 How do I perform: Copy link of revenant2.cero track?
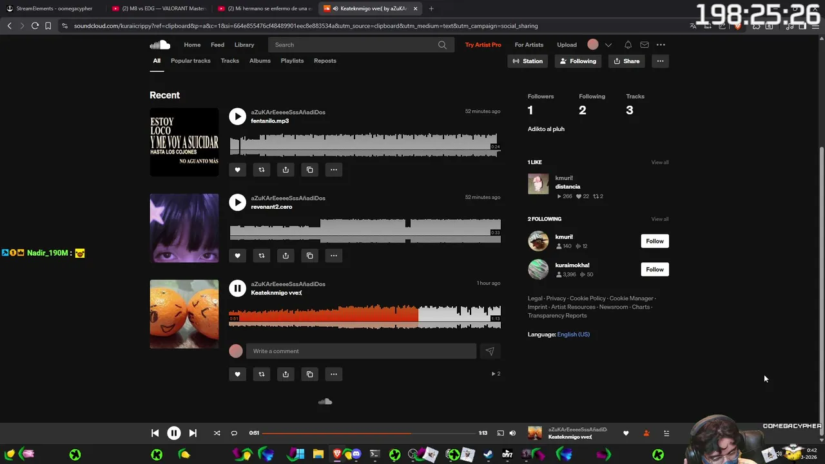pos(310,256)
